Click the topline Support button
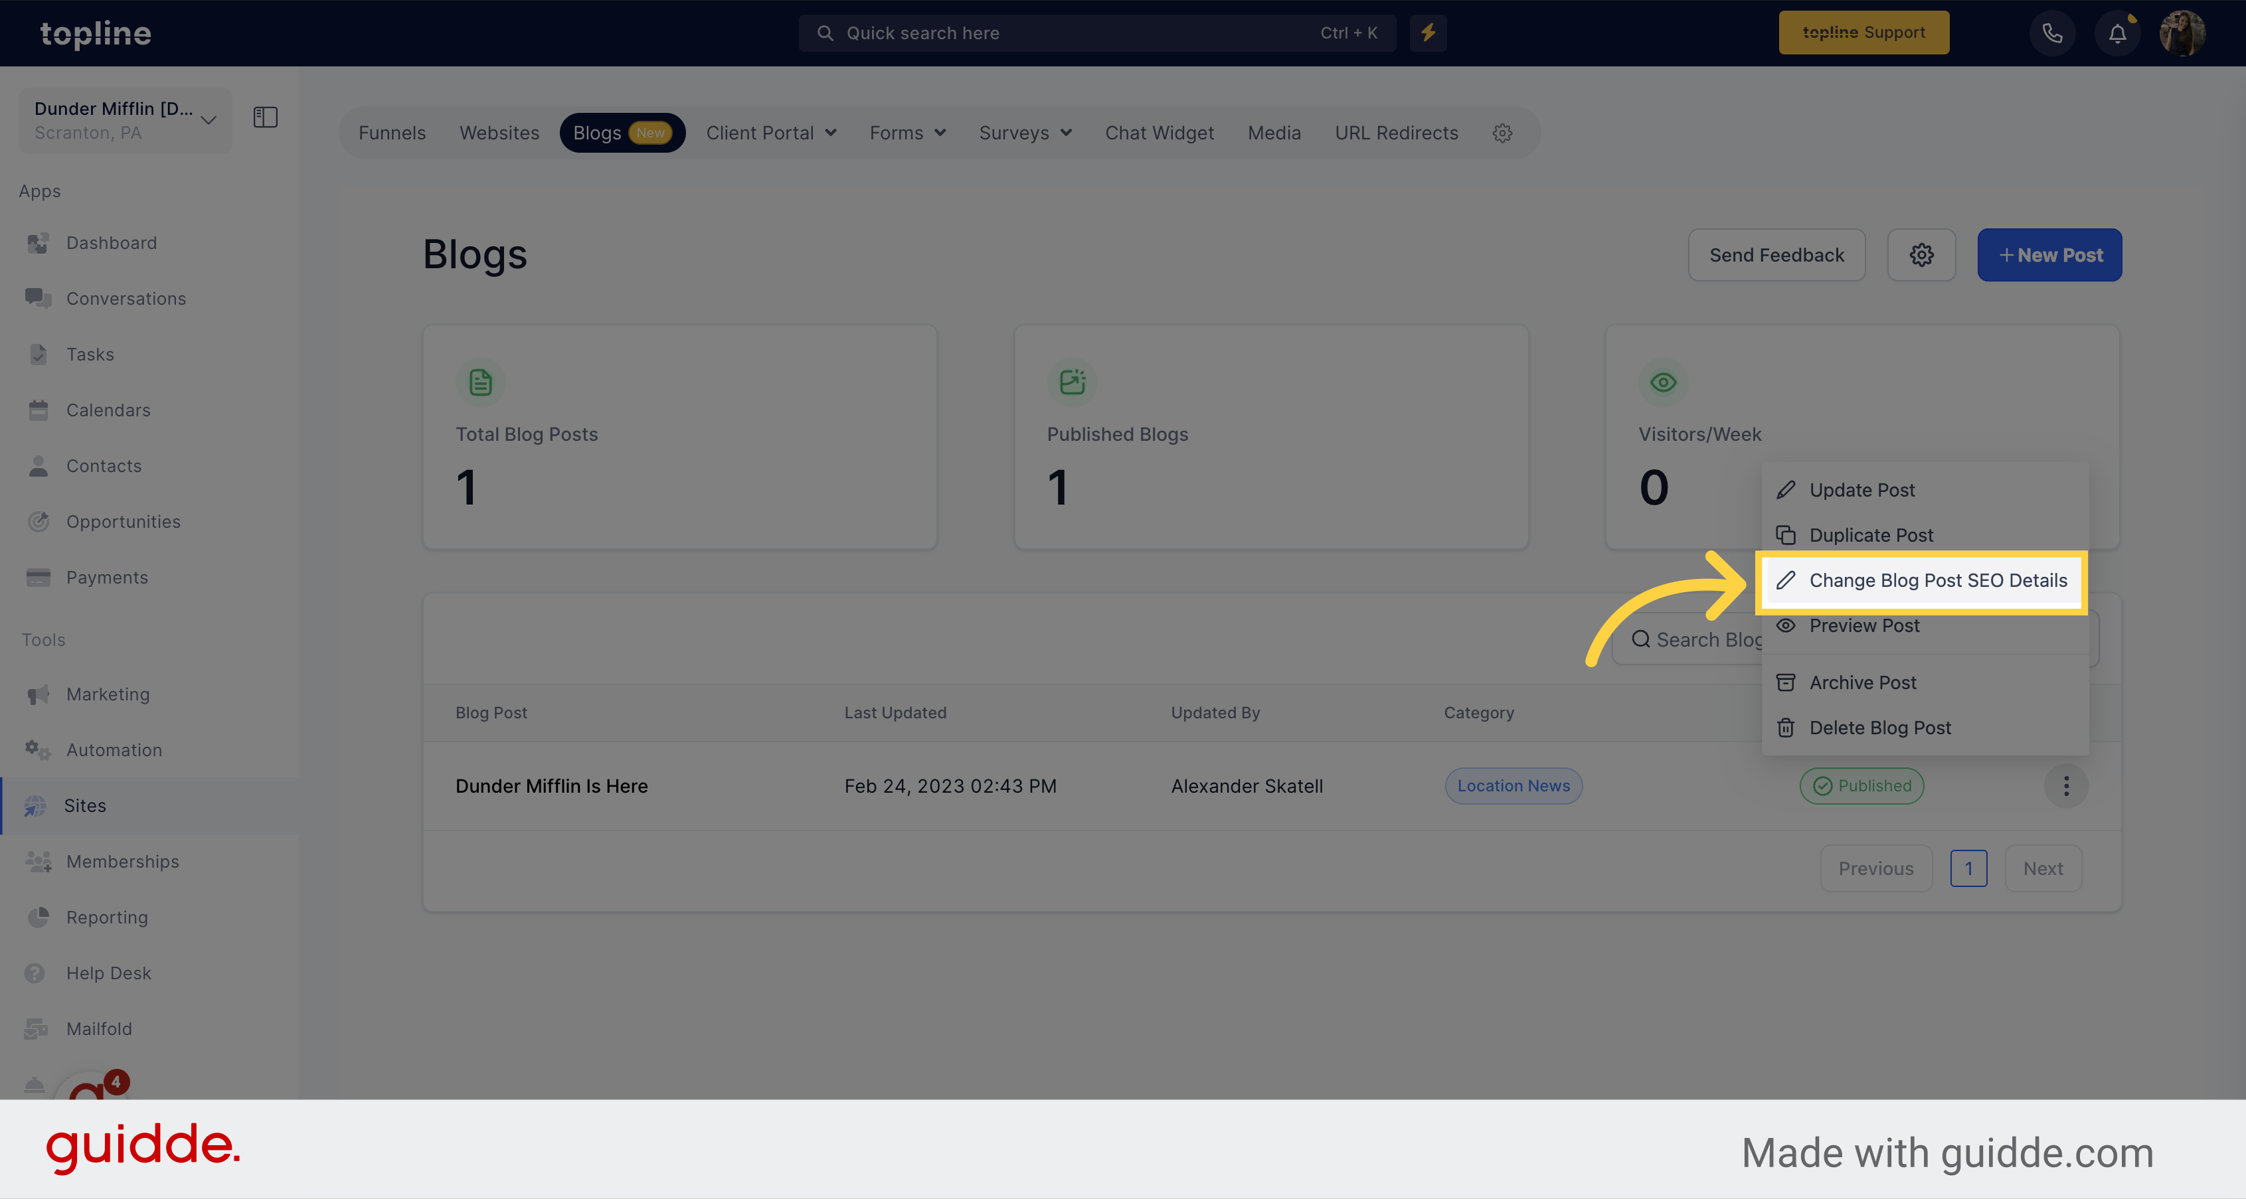The width and height of the screenshot is (2246, 1199). (1864, 33)
